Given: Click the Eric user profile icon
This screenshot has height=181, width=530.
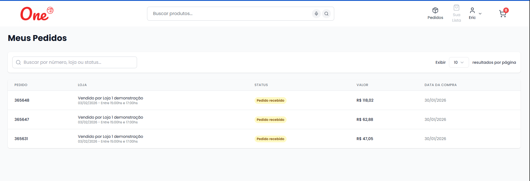Looking at the screenshot, I should pos(472,11).
